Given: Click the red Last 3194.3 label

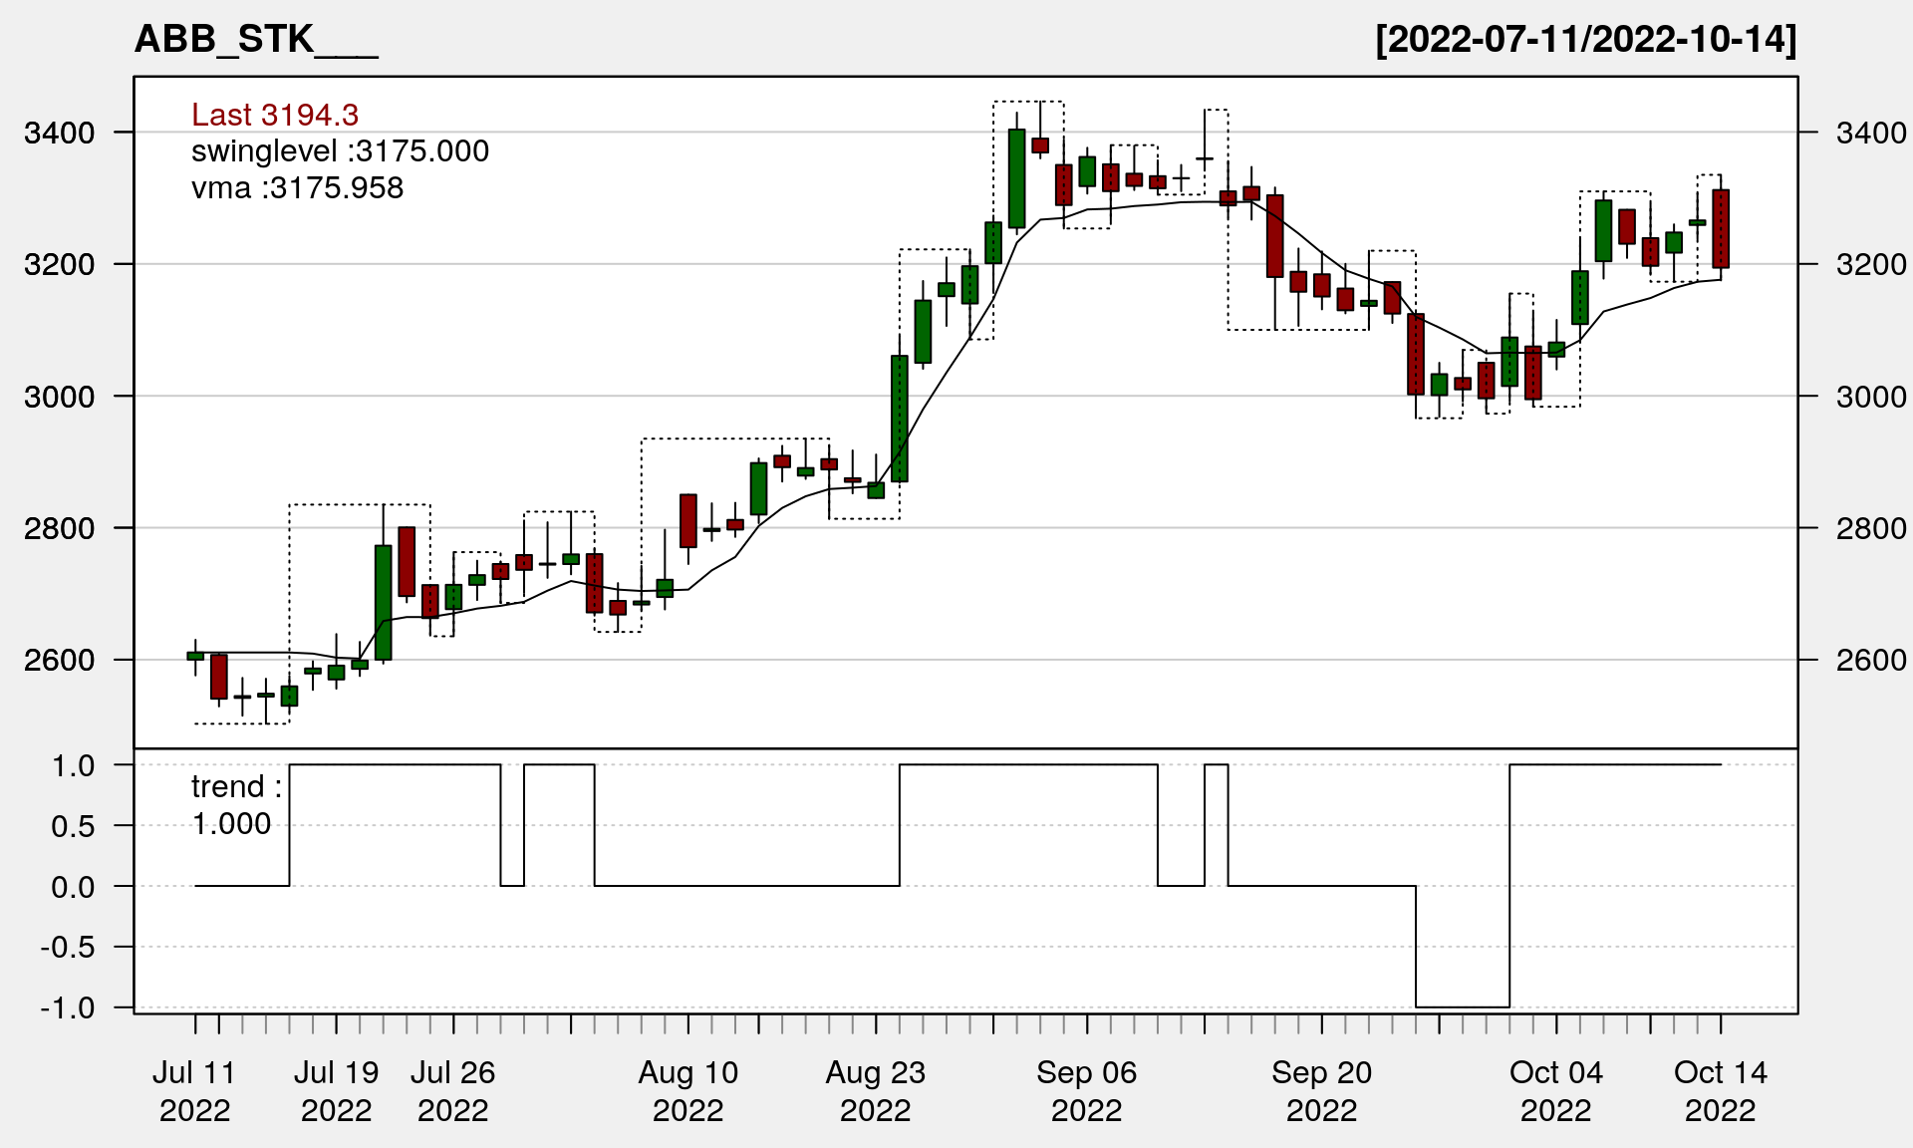Looking at the screenshot, I should point(275,115).
